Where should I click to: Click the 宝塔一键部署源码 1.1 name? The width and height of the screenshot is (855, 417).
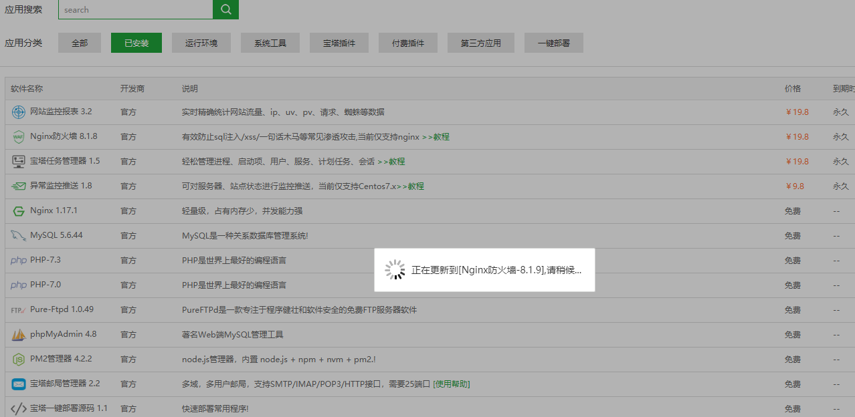69,409
